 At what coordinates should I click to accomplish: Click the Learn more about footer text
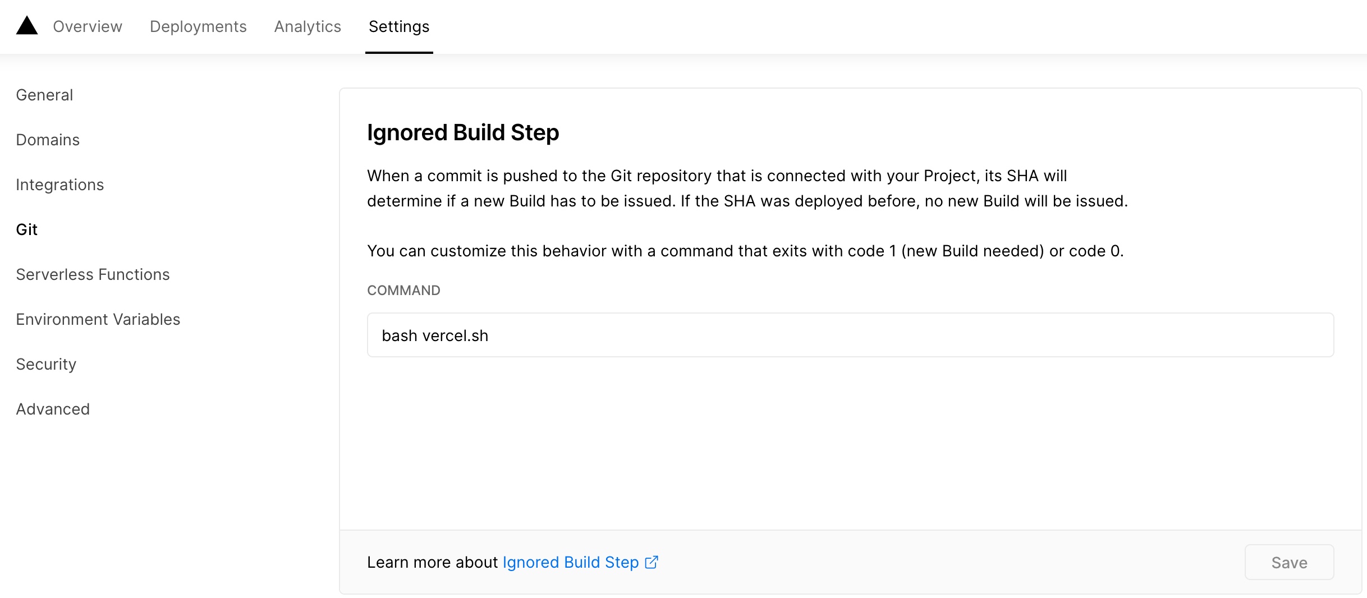click(432, 562)
